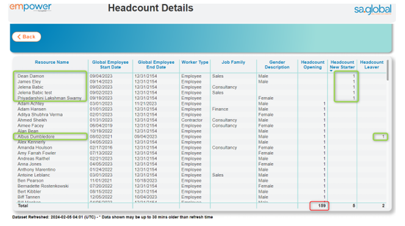Image resolution: width=405 pixels, height=226 pixels.
Task: Click the Headcount Opening total of 159
Action: pyautogui.click(x=320, y=206)
